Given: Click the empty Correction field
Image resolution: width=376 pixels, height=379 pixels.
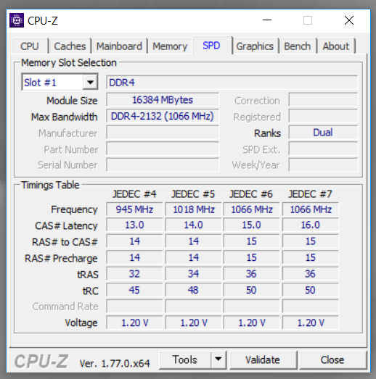Looking at the screenshot, I should coord(323,100).
